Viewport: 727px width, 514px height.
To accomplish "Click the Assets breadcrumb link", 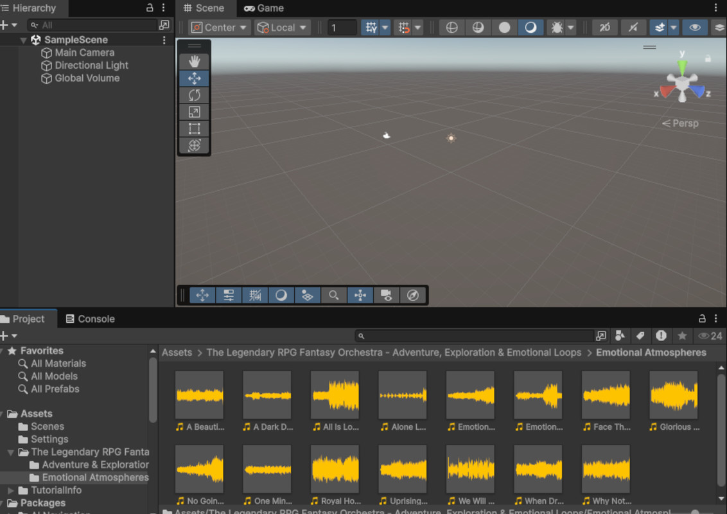I will tap(177, 353).
